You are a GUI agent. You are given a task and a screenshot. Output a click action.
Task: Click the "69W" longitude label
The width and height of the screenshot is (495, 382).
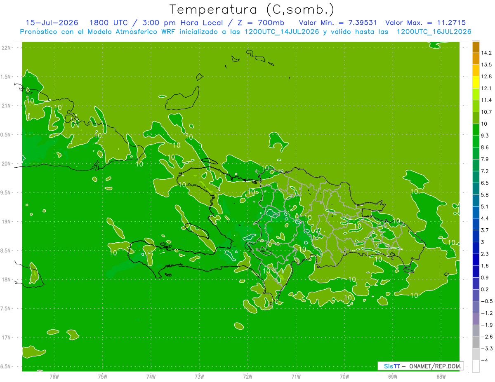(x=393, y=376)
